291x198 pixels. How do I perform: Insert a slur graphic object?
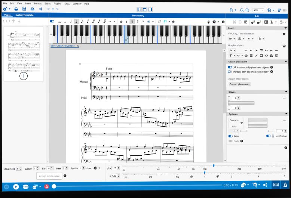click(246, 50)
